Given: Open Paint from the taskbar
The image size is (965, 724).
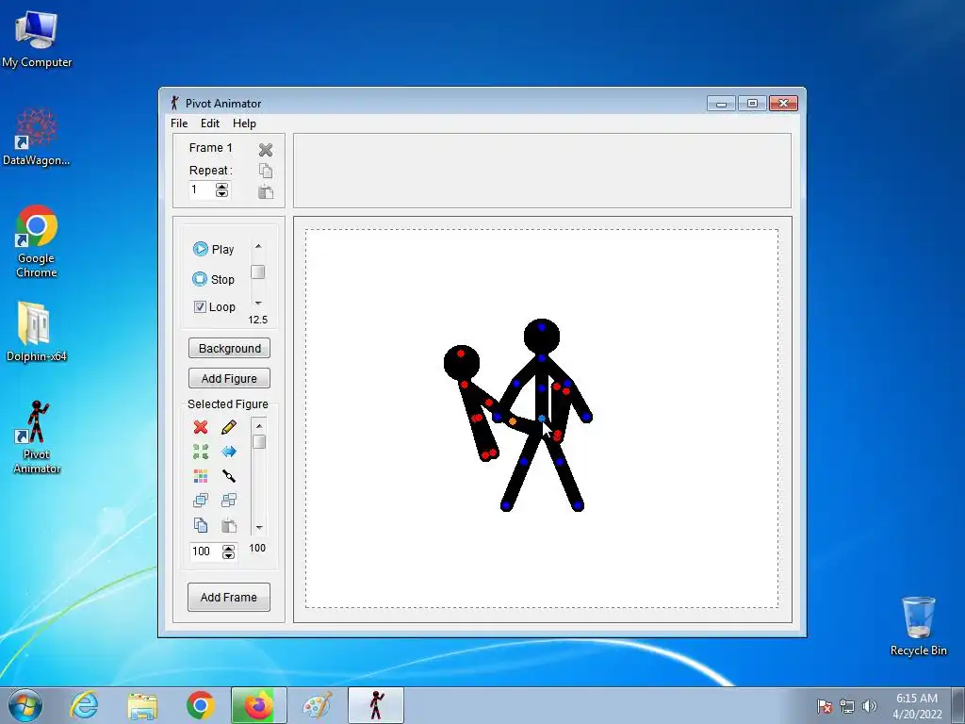Looking at the screenshot, I should point(318,705).
